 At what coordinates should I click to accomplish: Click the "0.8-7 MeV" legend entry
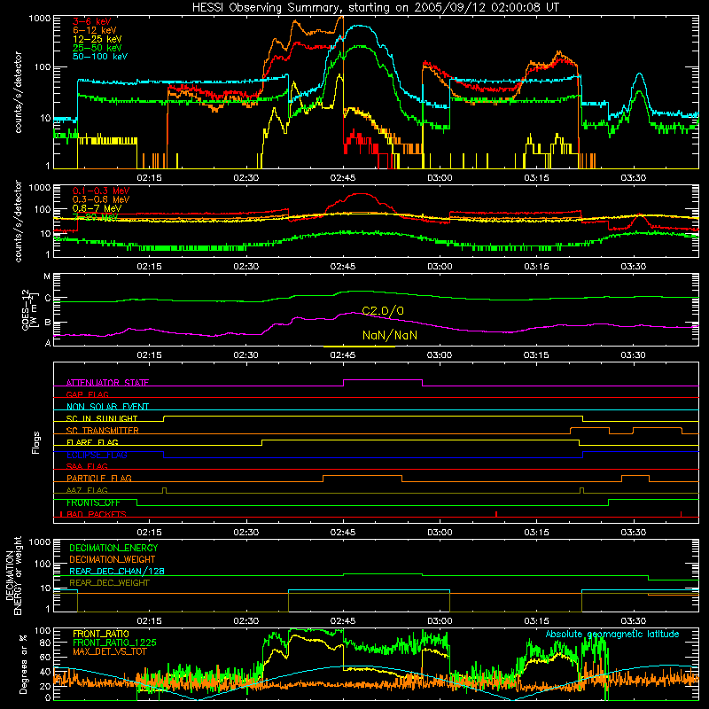97,208
